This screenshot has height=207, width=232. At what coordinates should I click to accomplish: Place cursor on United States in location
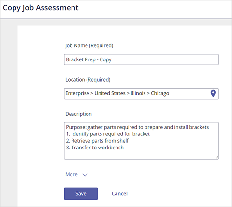[x=110, y=93]
